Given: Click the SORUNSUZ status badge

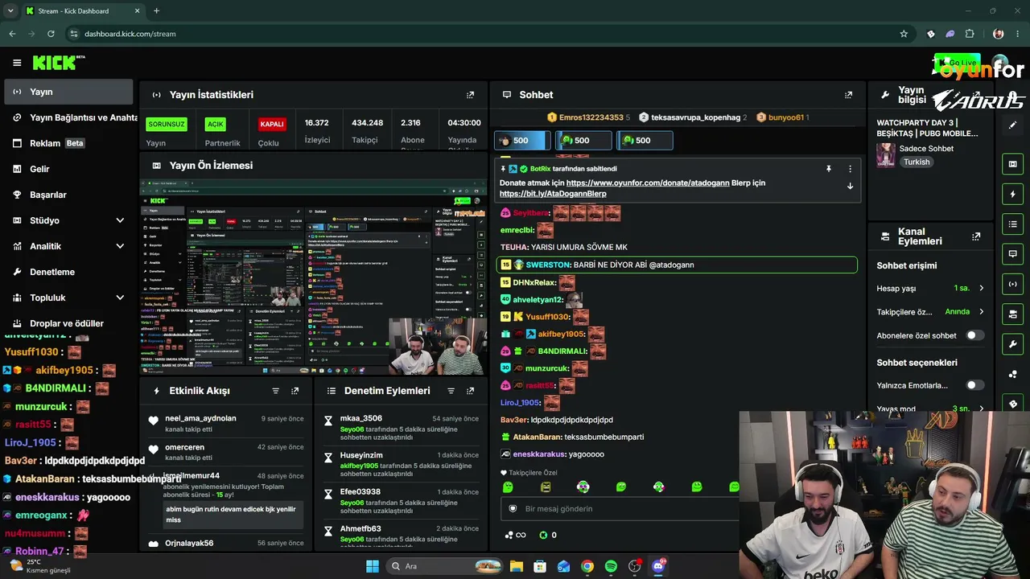Looking at the screenshot, I should point(167,124).
